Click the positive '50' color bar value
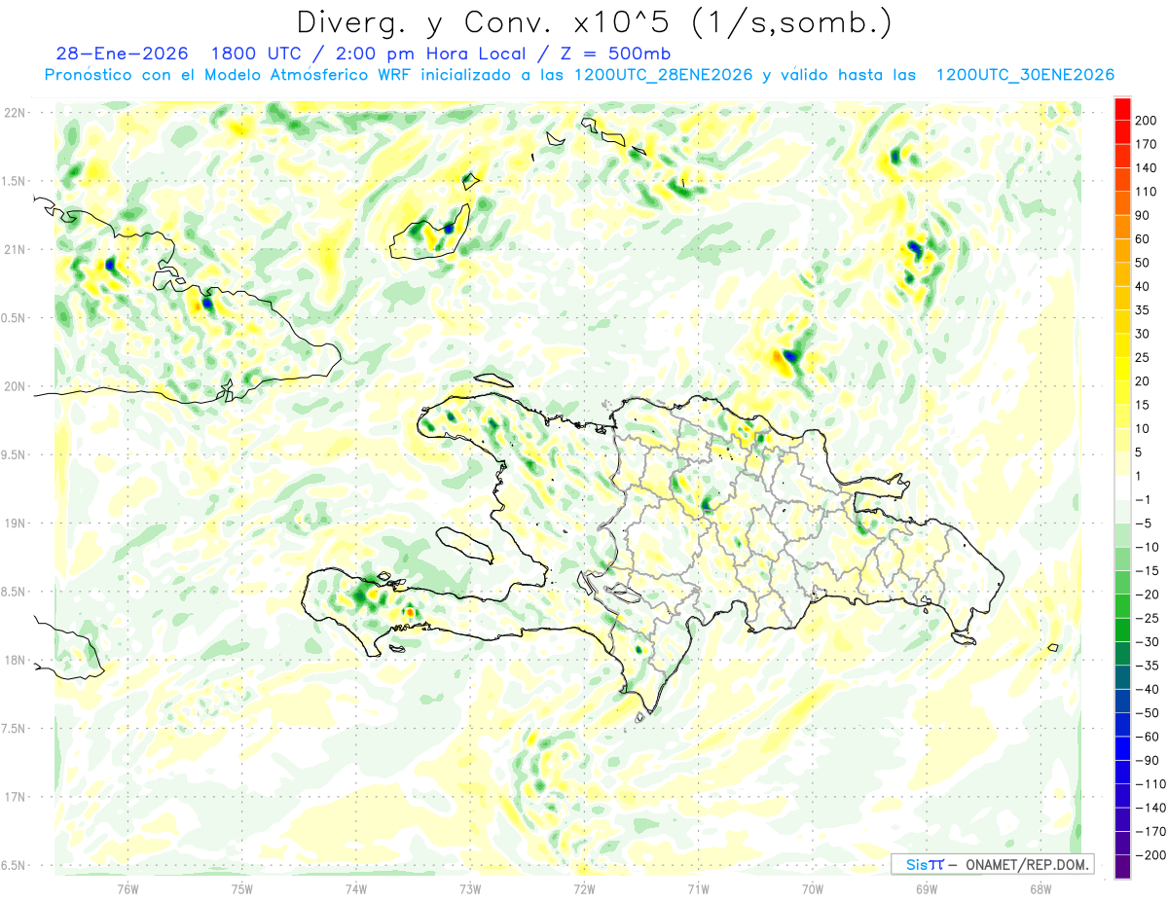 click(x=1143, y=263)
